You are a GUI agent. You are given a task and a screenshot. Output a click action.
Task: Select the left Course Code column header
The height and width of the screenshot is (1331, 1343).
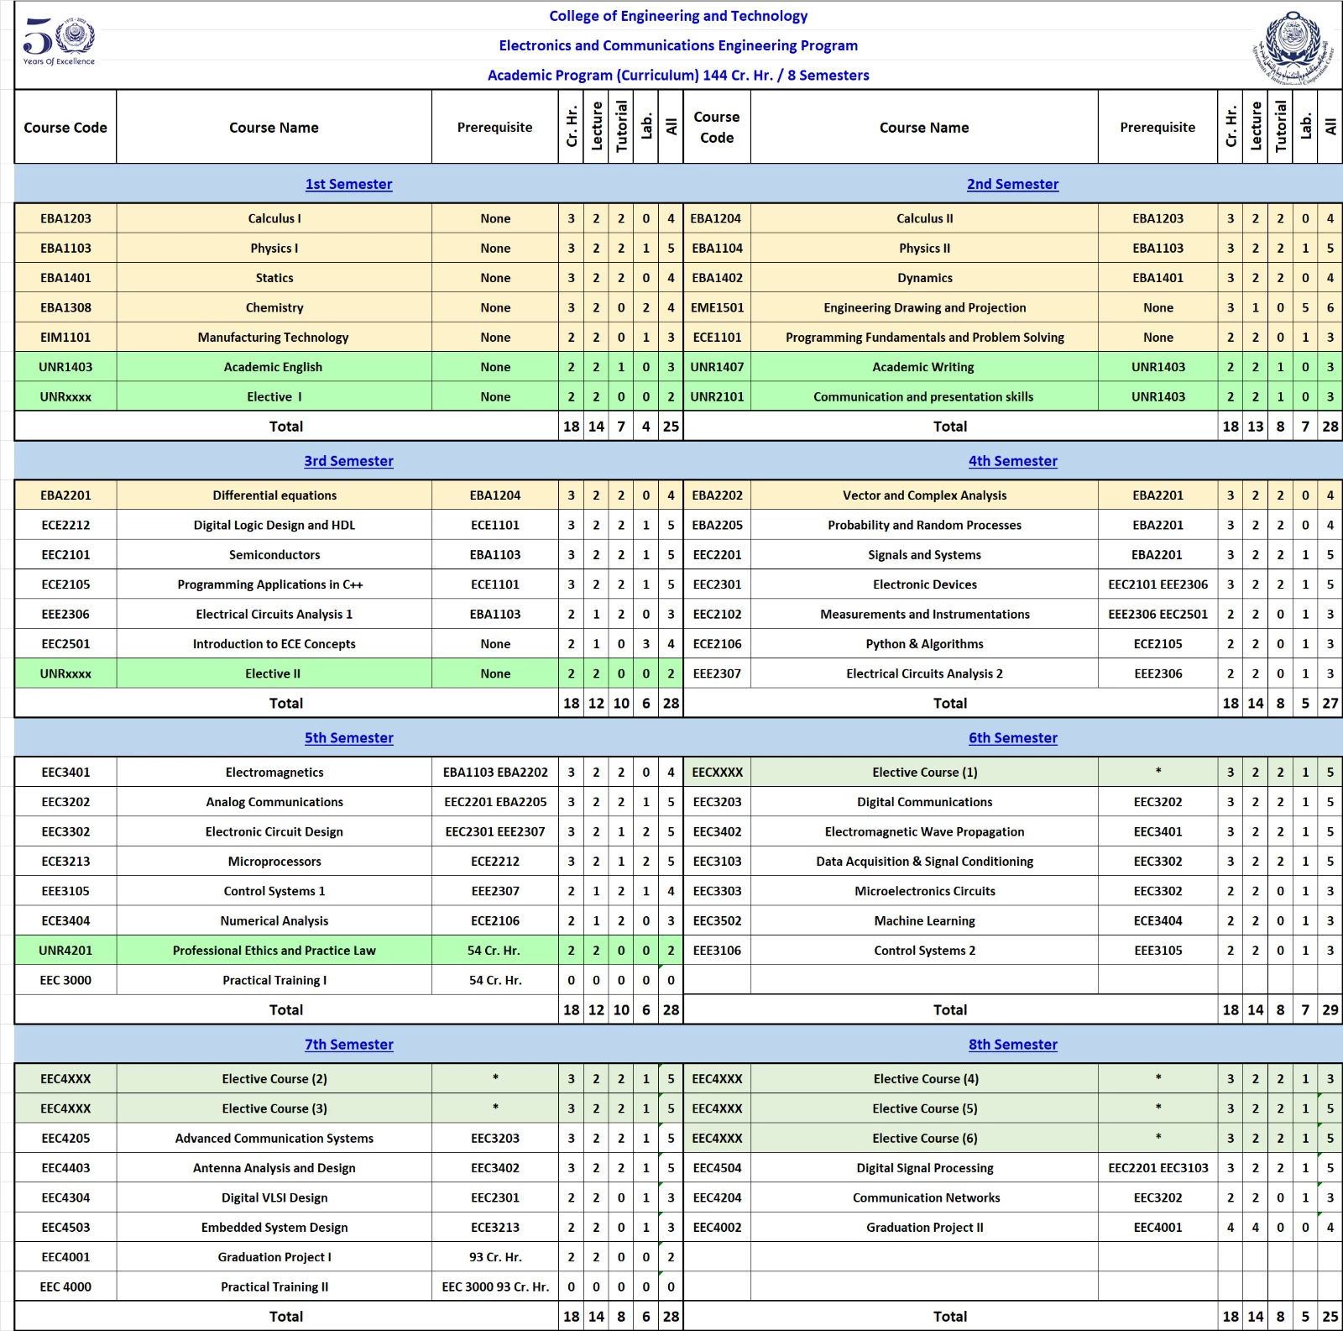[x=65, y=128]
